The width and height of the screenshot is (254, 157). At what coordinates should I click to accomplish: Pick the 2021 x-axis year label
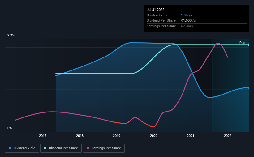click(x=191, y=136)
